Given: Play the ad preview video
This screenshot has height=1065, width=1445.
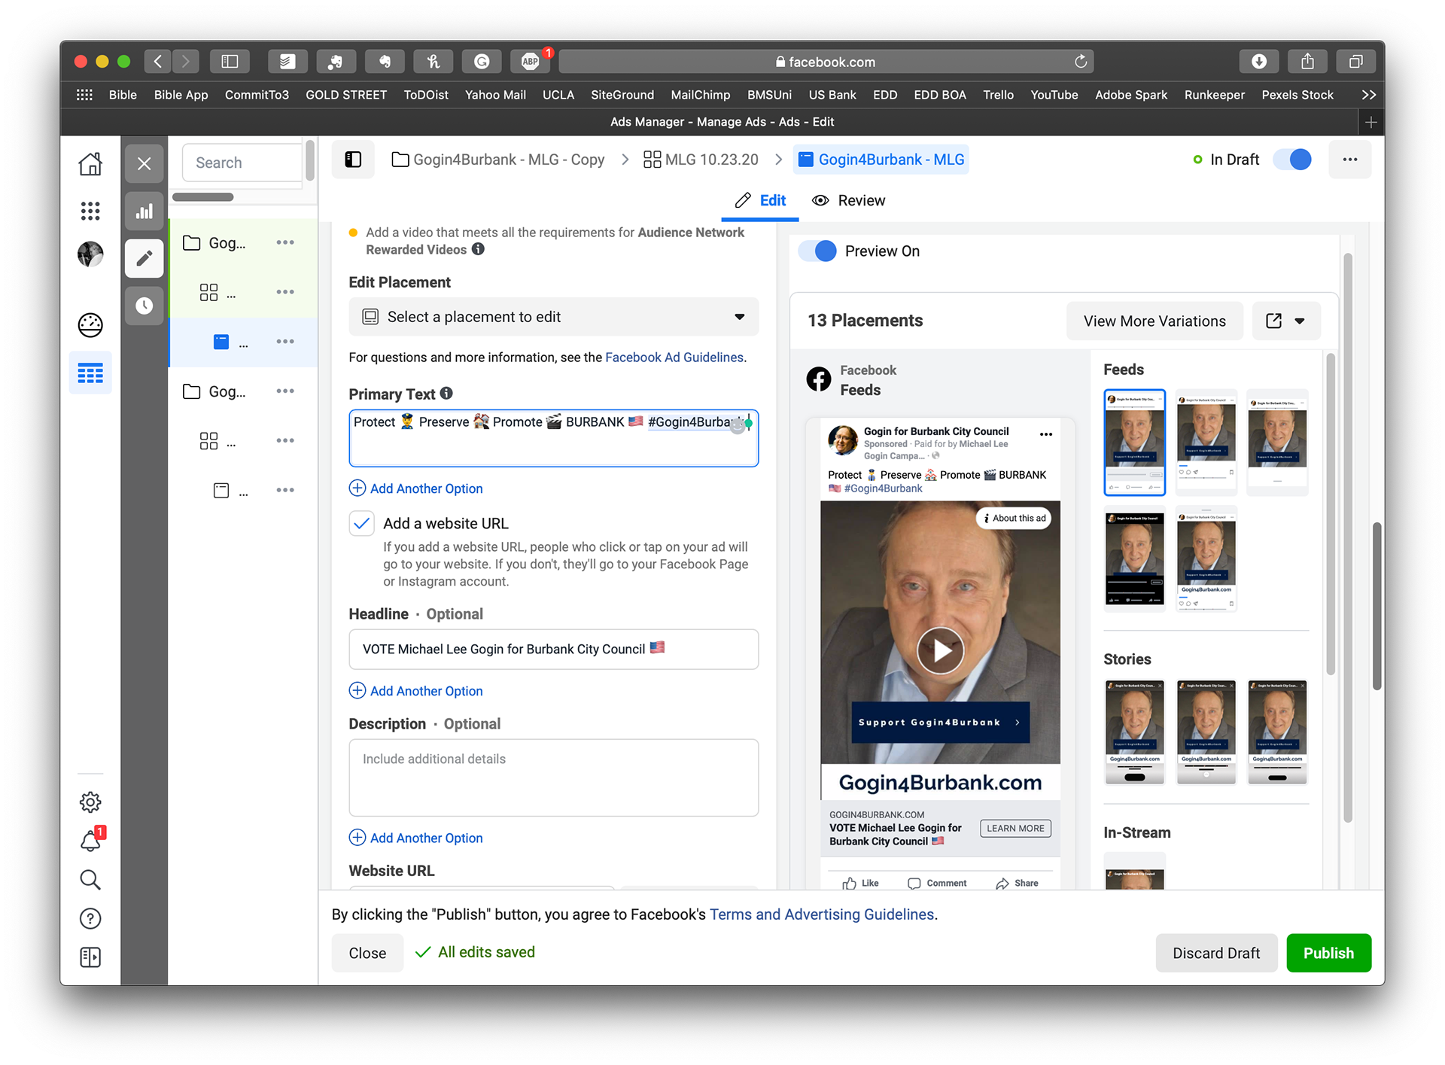Looking at the screenshot, I should coord(940,650).
